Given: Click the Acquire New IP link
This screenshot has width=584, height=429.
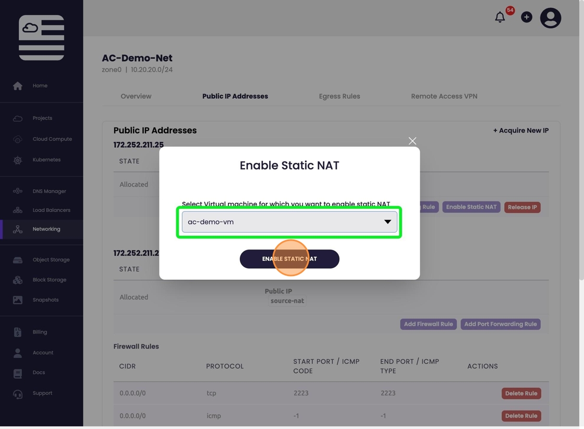Looking at the screenshot, I should (520, 130).
